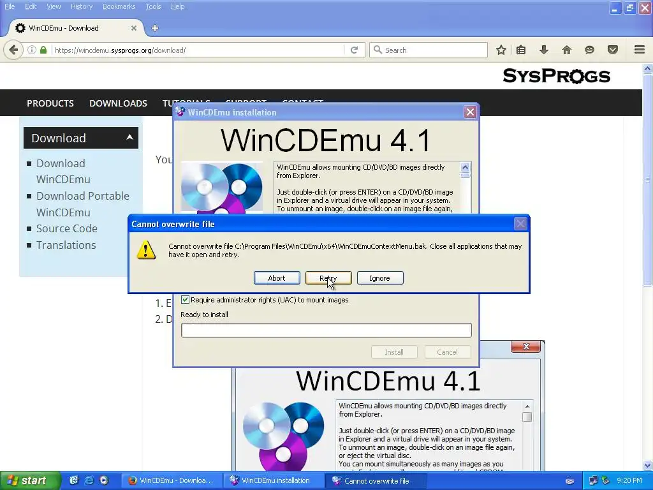Open the downloads arrow icon

coord(543,50)
